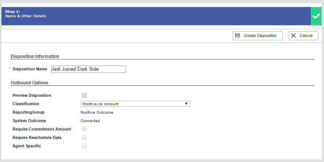Focus the Disposition Name text field
This screenshot has width=324, height=162.
tap(88, 69)
